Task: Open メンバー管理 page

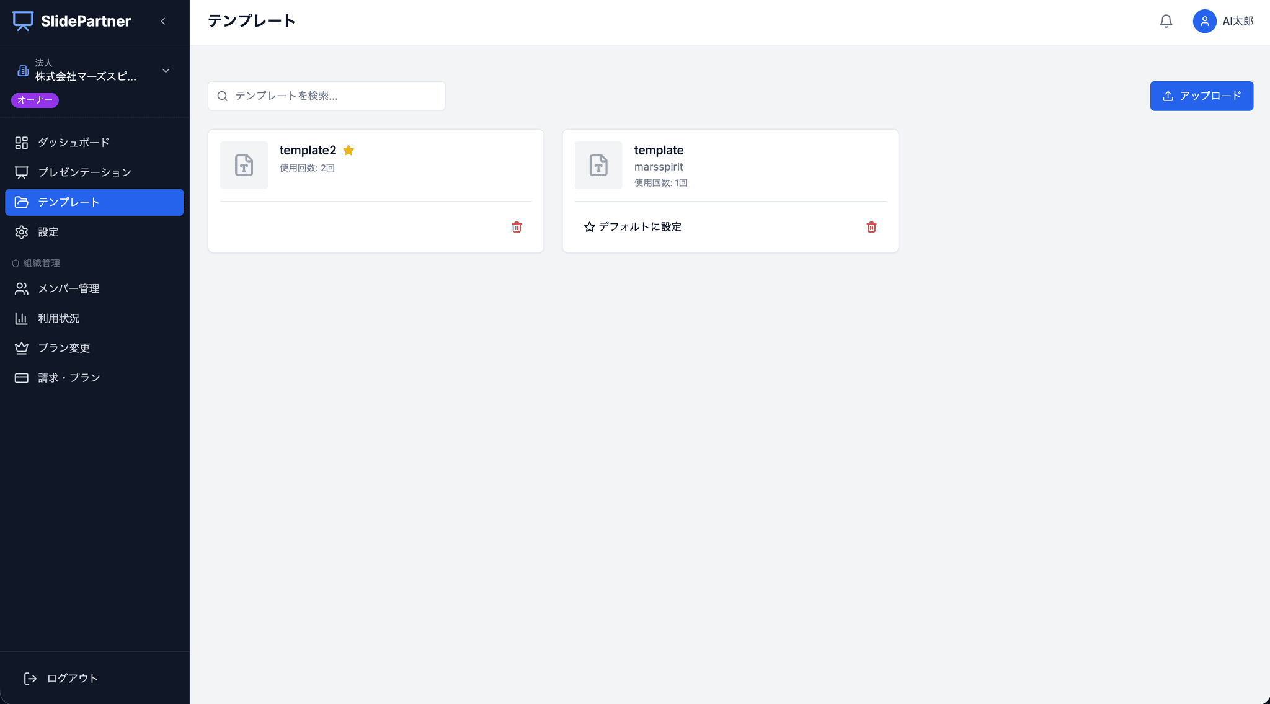Action: [x=68, y=288]
